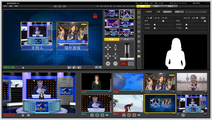212x120 pixels.
Task: Click the film reel icon in sidebar
Action: click(139, 42)
